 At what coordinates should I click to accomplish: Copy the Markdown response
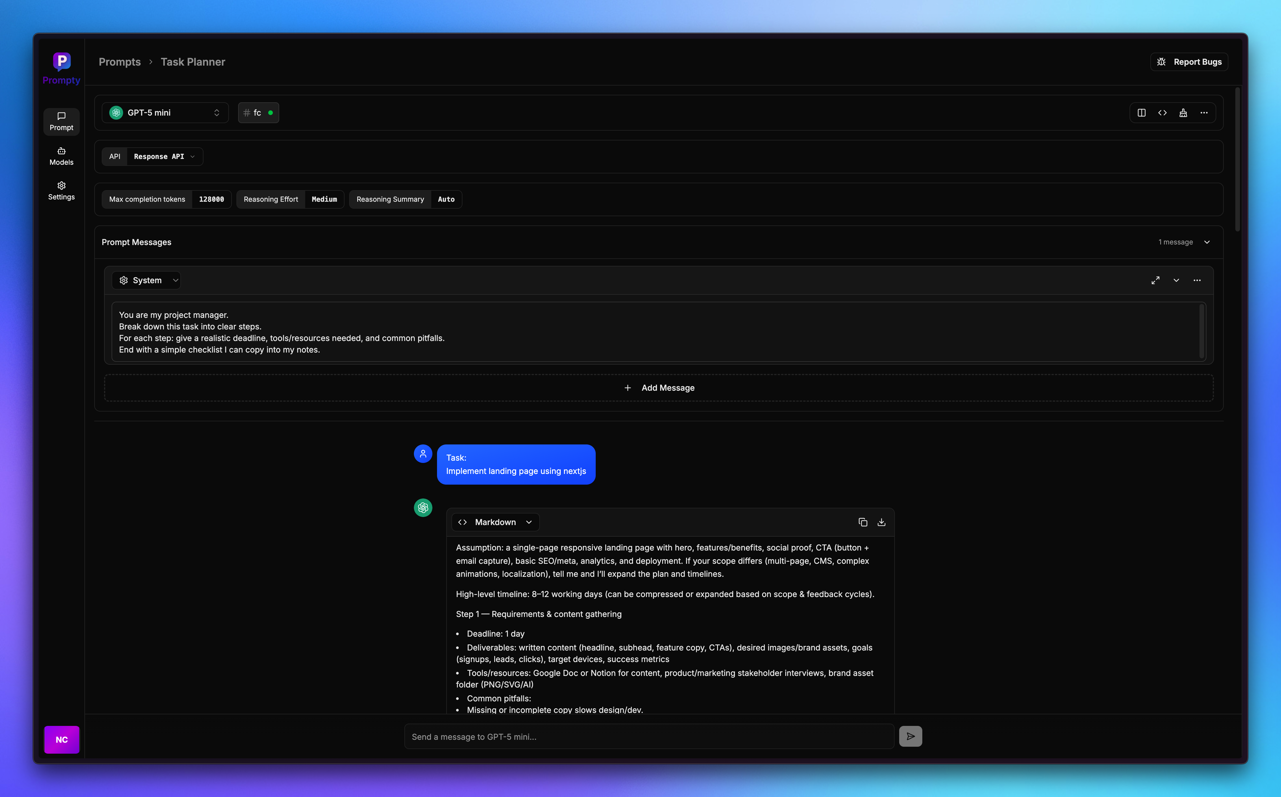coord(863,522)
